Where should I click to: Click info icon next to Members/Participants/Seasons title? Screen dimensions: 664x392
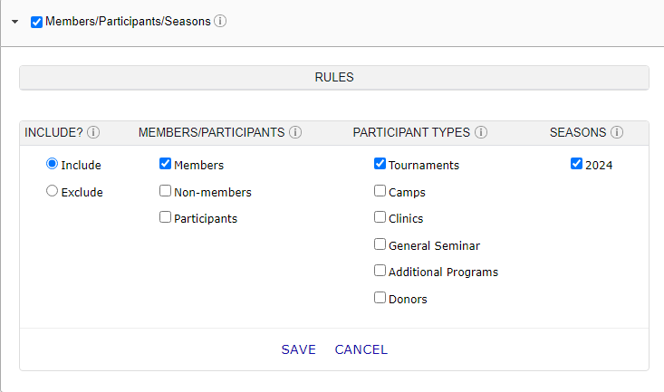220,21
